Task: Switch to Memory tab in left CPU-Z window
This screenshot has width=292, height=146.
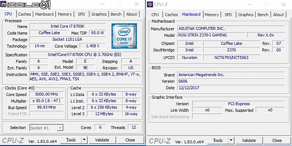Action: 65,14
